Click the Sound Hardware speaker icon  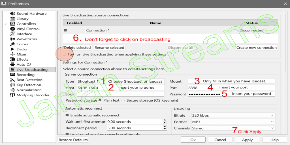coord(12,14)
